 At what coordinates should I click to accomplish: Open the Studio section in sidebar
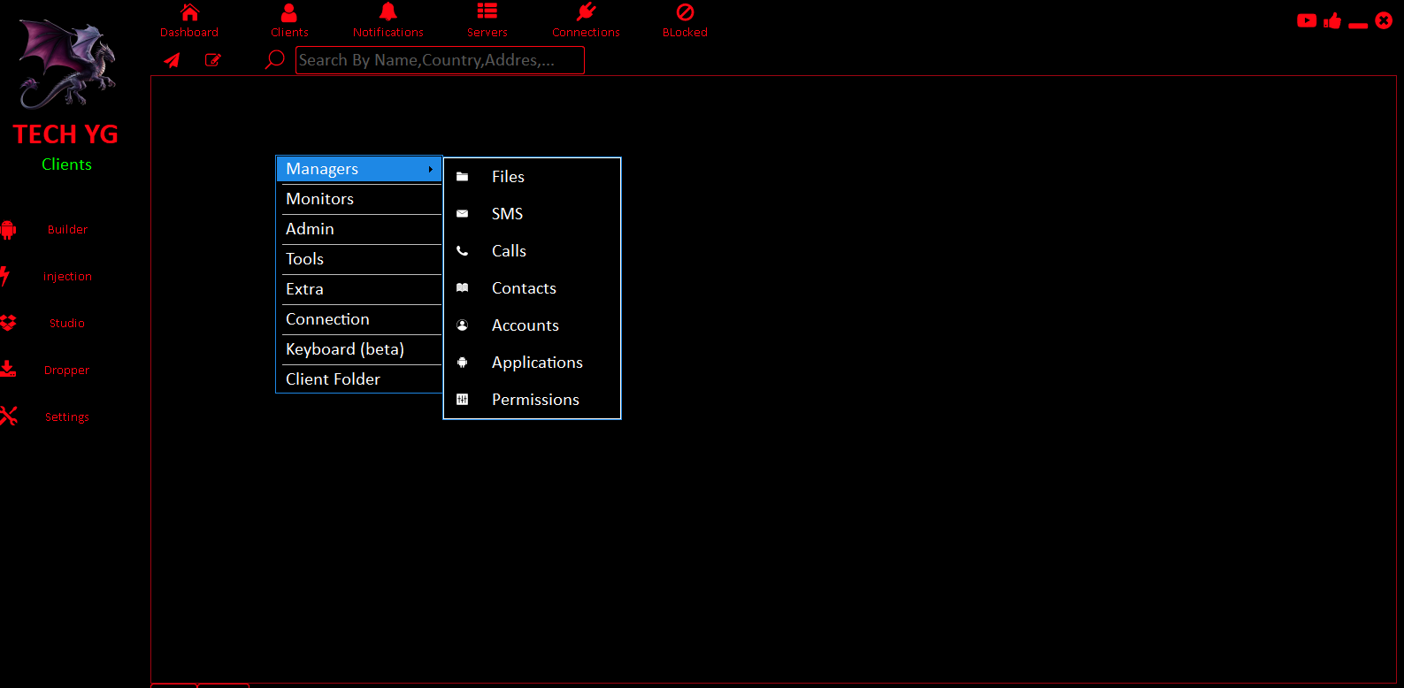click(67, 324)
